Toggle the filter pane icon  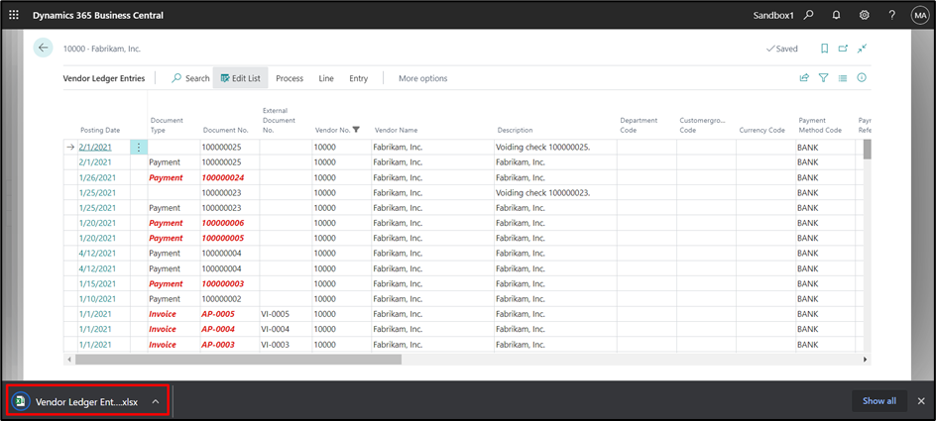pos(823,77)
